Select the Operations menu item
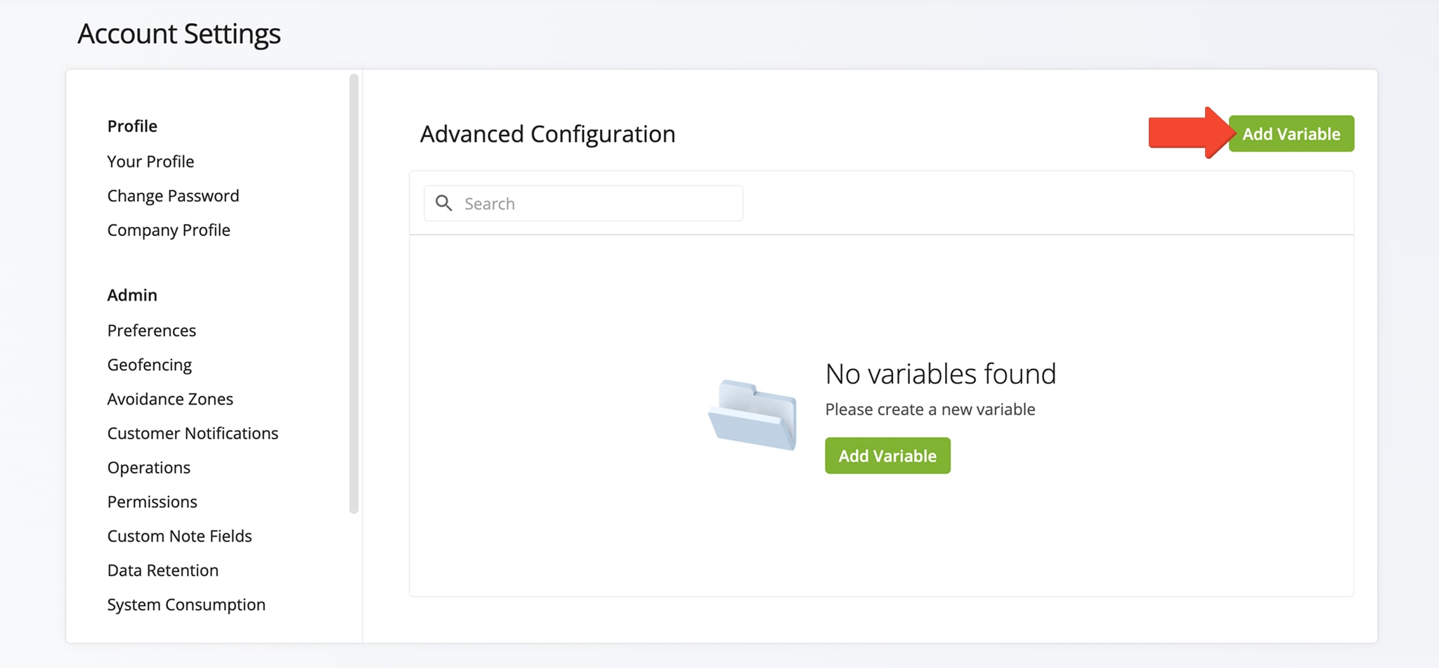The width and height of the screenshot is (1439, 668). pos(148,468)
